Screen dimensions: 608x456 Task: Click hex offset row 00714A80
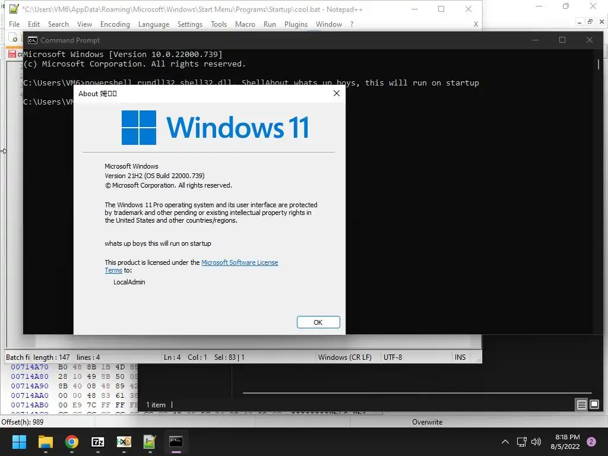(x=30, y=376)
